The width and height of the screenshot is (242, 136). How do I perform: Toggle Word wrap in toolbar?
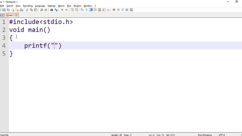(x=82, y=10)
